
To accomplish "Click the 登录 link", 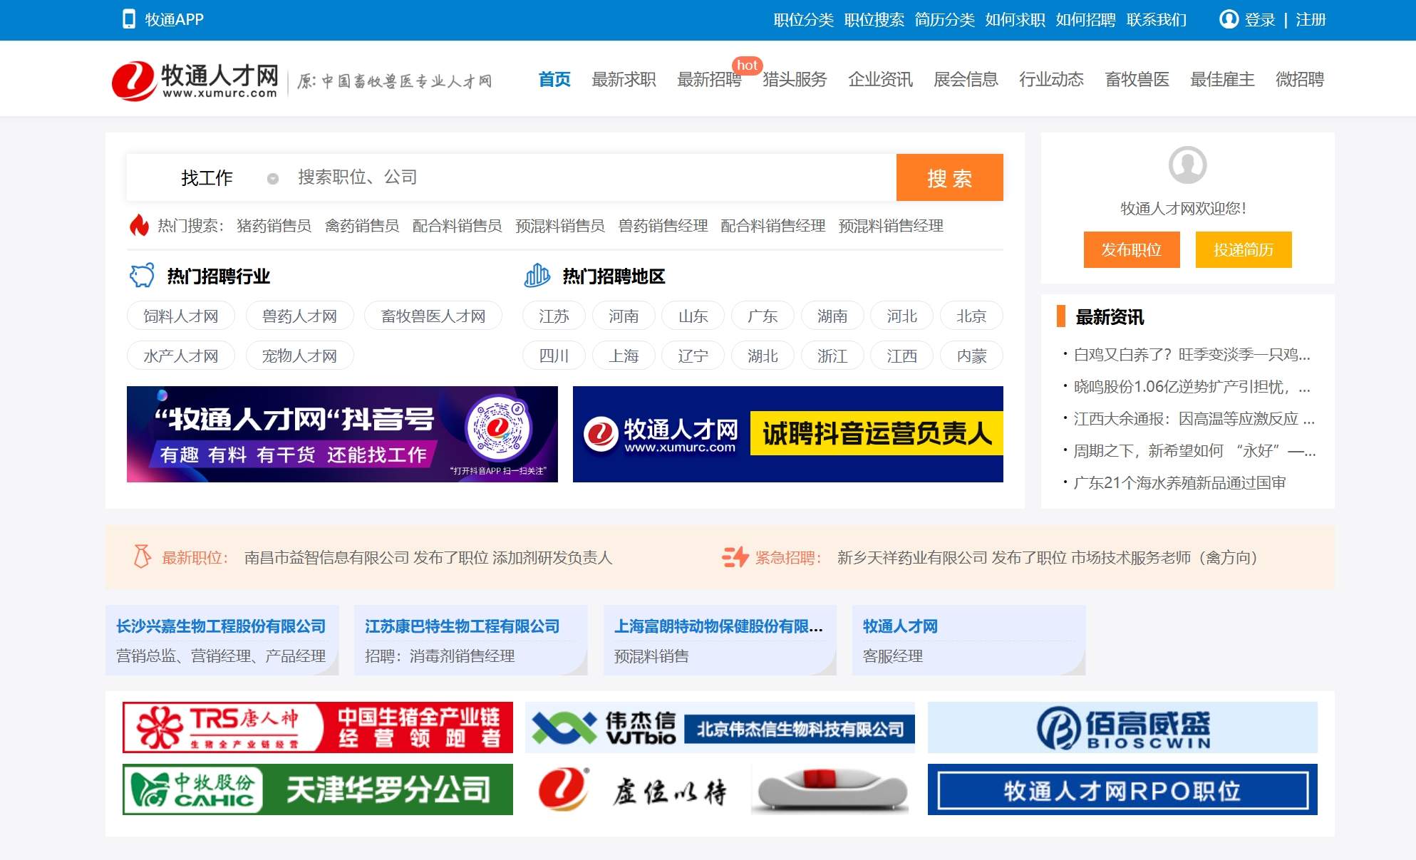I will click(1260, 20).
